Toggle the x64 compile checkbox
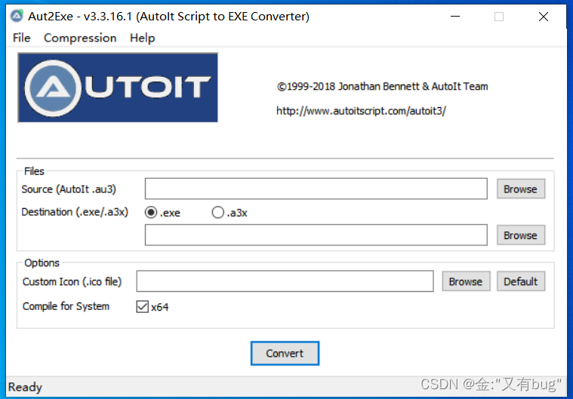Viewport: 573px width, 399px height. coord(143,307)
